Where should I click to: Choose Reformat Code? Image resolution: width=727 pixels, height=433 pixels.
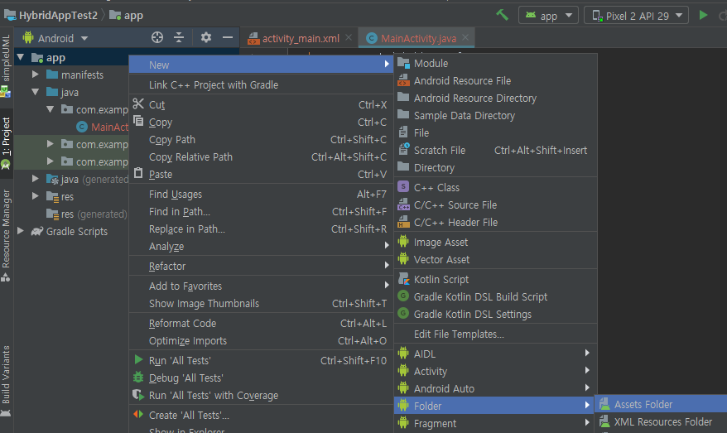pyautogui.click(x=261, y=323)
